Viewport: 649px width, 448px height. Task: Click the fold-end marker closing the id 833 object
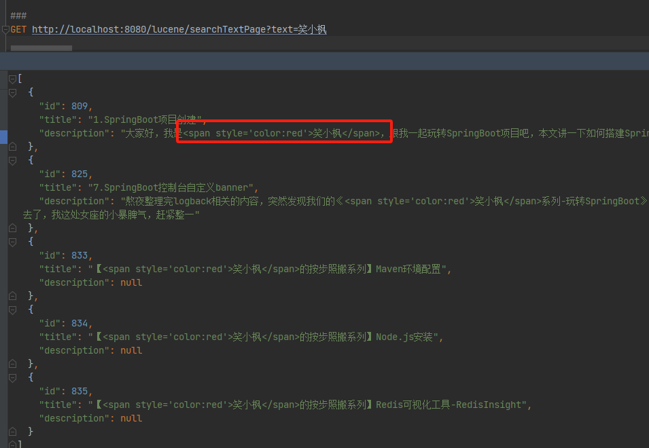[x=13, y=295]
